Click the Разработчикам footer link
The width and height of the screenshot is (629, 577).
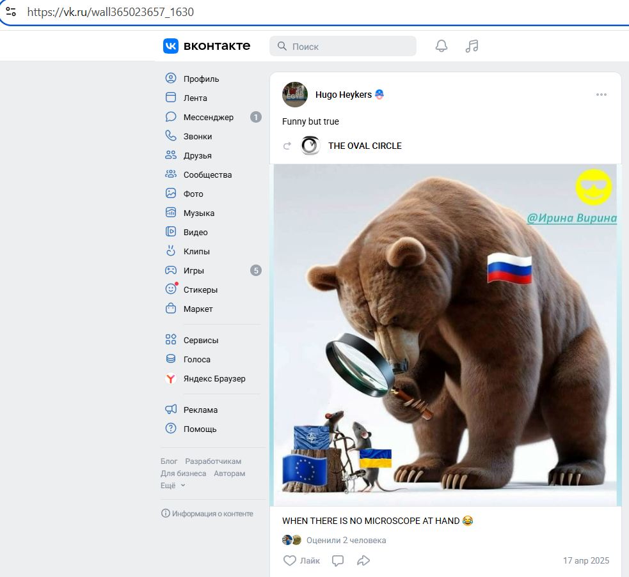tap(213, 461)
